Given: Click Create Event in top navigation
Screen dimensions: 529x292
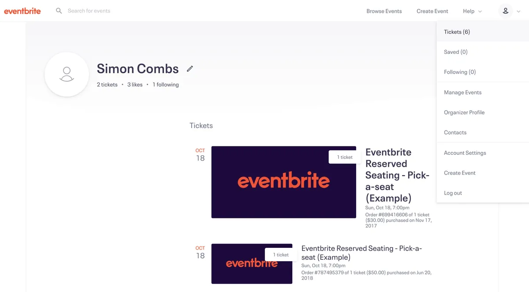Looking at the screenshot, I should [432, 11].
